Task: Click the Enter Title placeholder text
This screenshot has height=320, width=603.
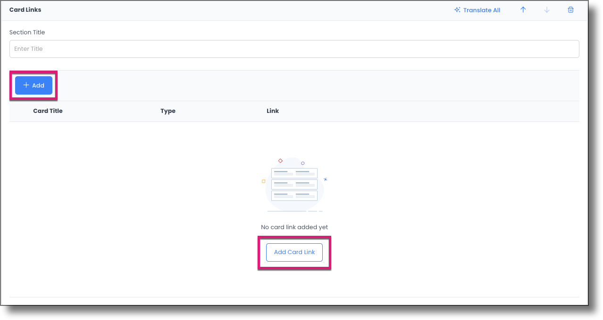Action: pos(29,48)
